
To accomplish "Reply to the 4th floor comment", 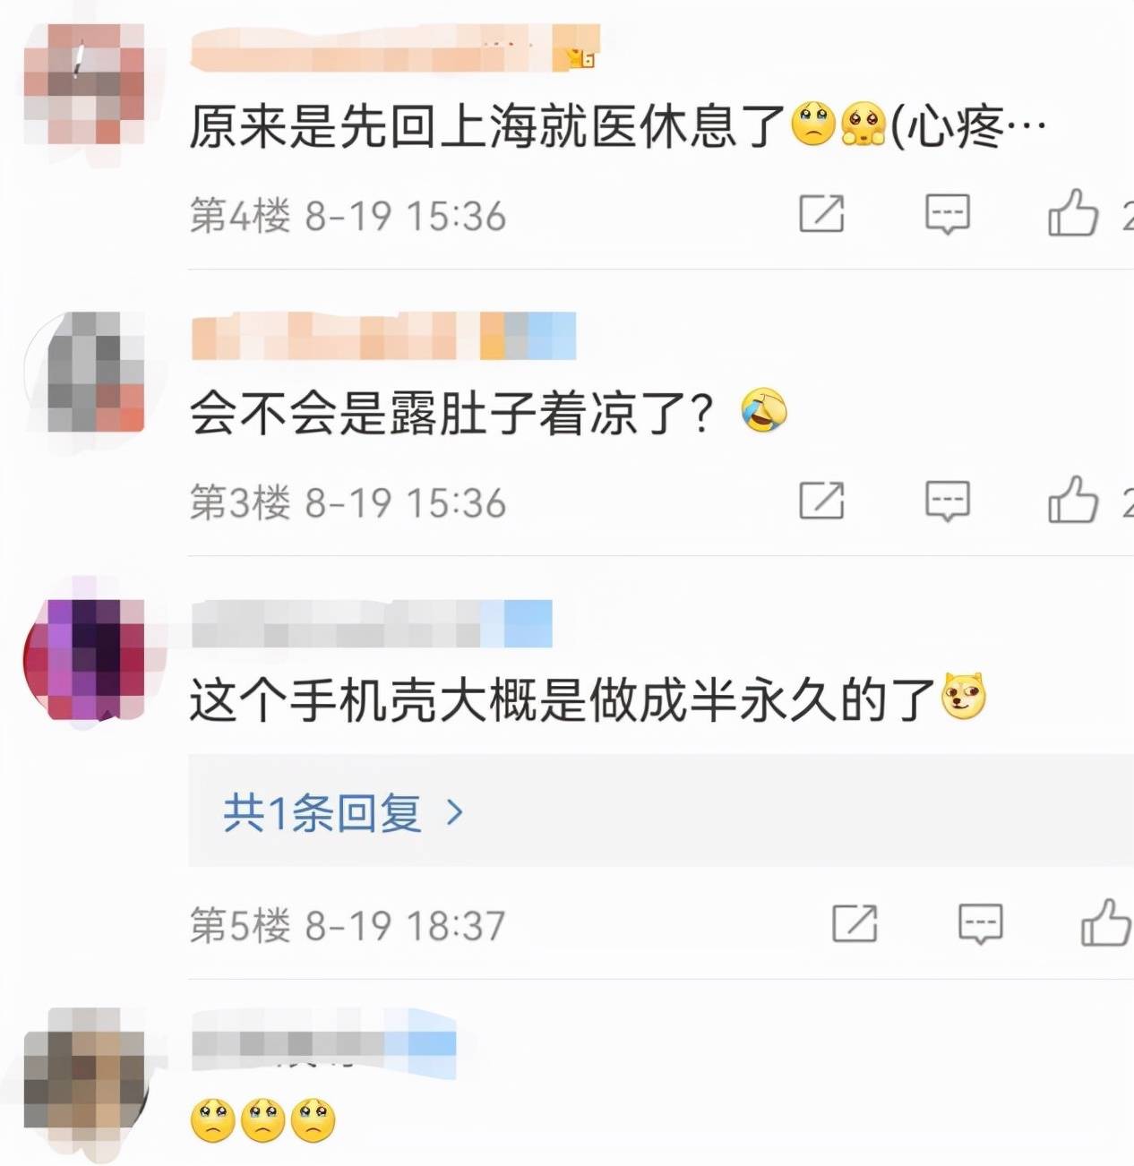I will [947, 214].
